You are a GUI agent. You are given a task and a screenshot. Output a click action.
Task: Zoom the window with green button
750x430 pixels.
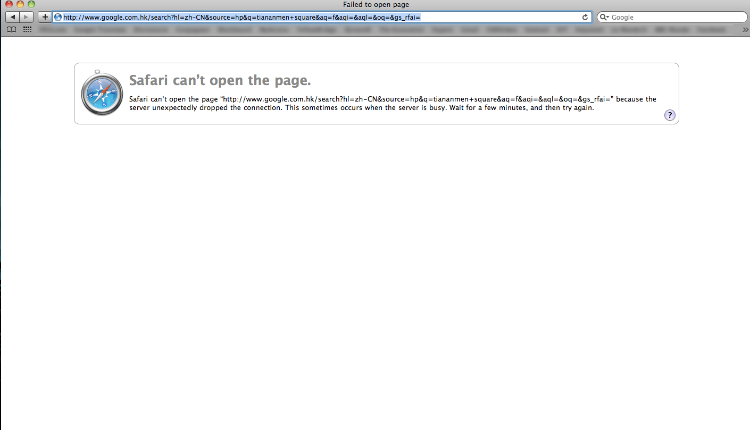coord(31,4)
